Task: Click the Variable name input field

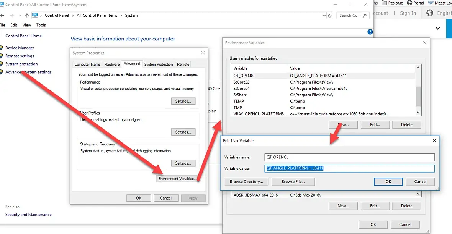Action: click(349, 157)
